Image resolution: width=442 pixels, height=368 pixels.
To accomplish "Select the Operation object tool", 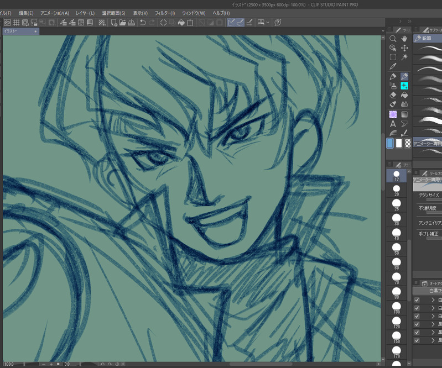I will 393,48.
